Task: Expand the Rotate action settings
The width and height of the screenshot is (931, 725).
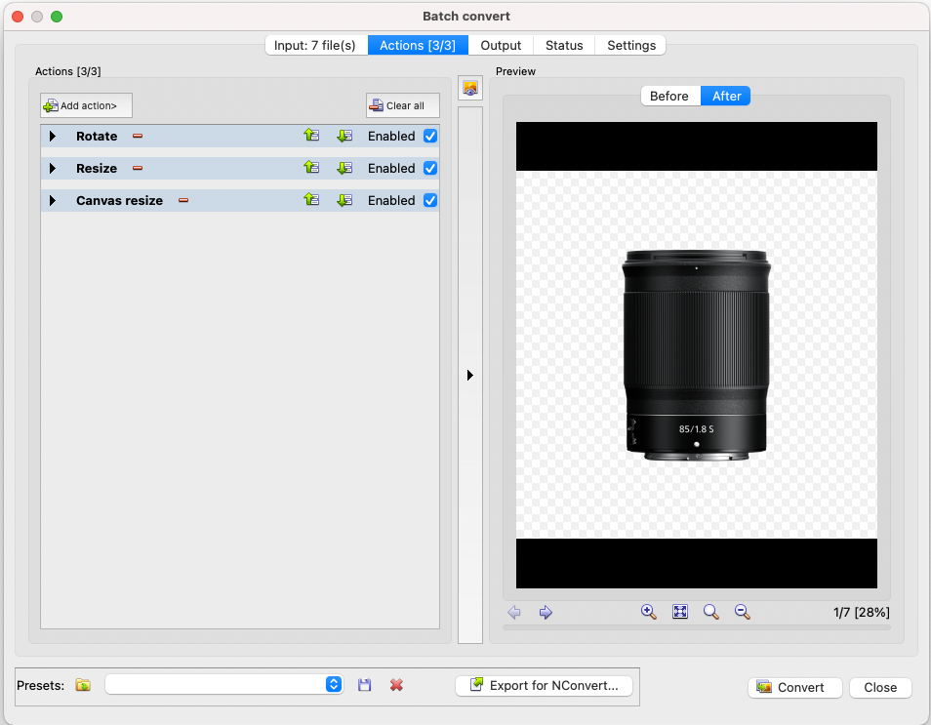Action: click(x=53, y=137)
